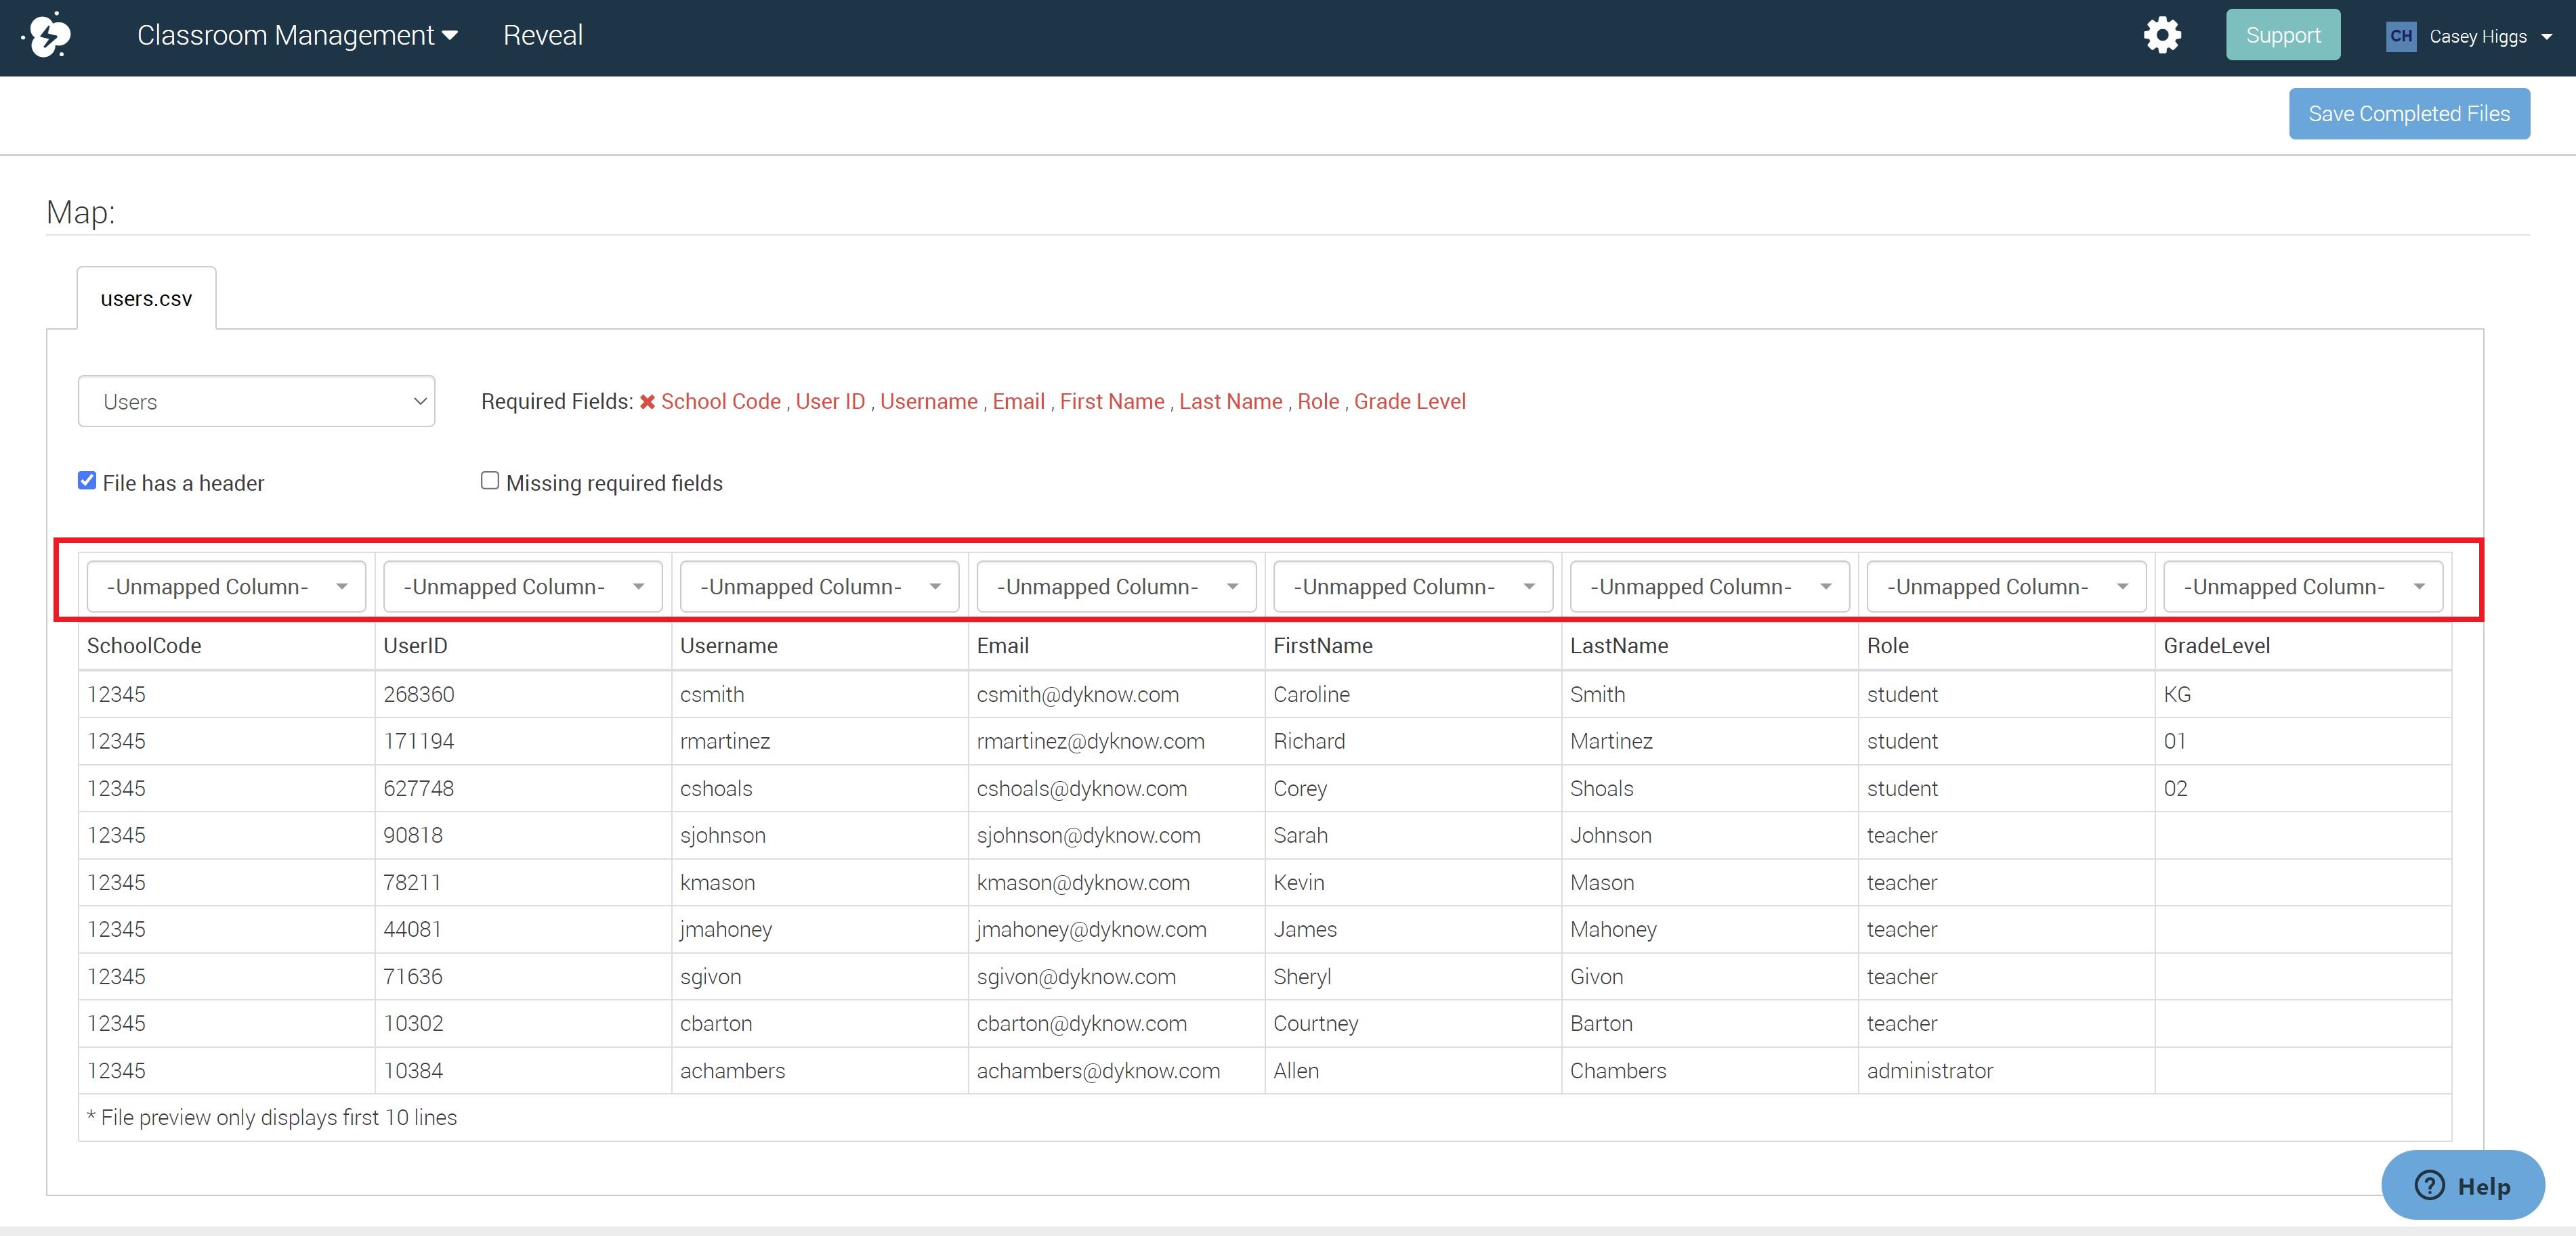
Task: Click the Map: heading
Action: coord(81,212)
